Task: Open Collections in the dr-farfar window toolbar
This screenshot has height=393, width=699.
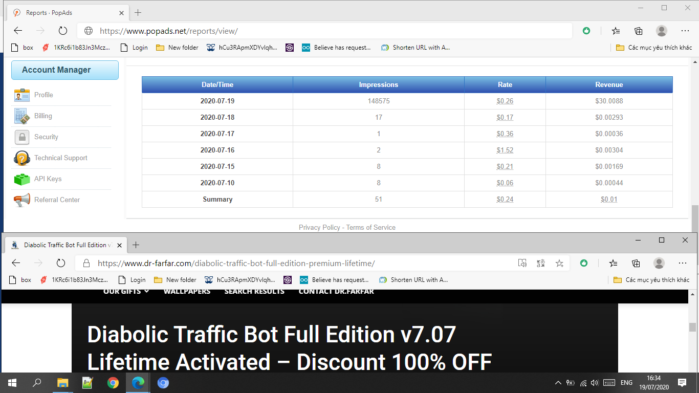Action: point(636,263)
